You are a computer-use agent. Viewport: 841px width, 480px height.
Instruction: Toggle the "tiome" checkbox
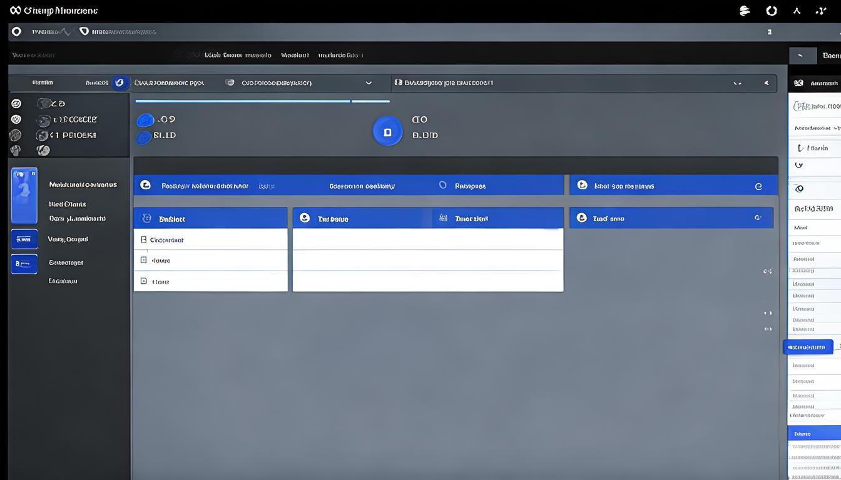click(x=144, y=281)
